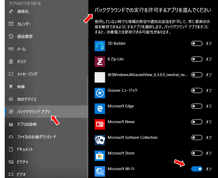The height and width of the screenshot is (178, 218).
Task: Open the ドキュメント privacy page
Action: click(x=47, y=149)
